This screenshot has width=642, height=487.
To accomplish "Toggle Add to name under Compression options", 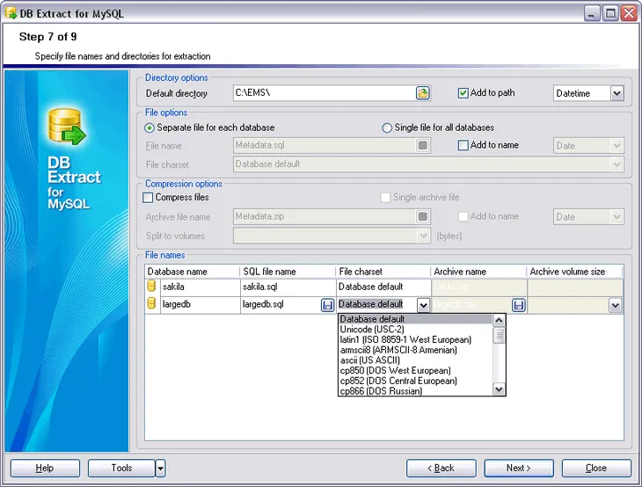I will tap(463, 216).
